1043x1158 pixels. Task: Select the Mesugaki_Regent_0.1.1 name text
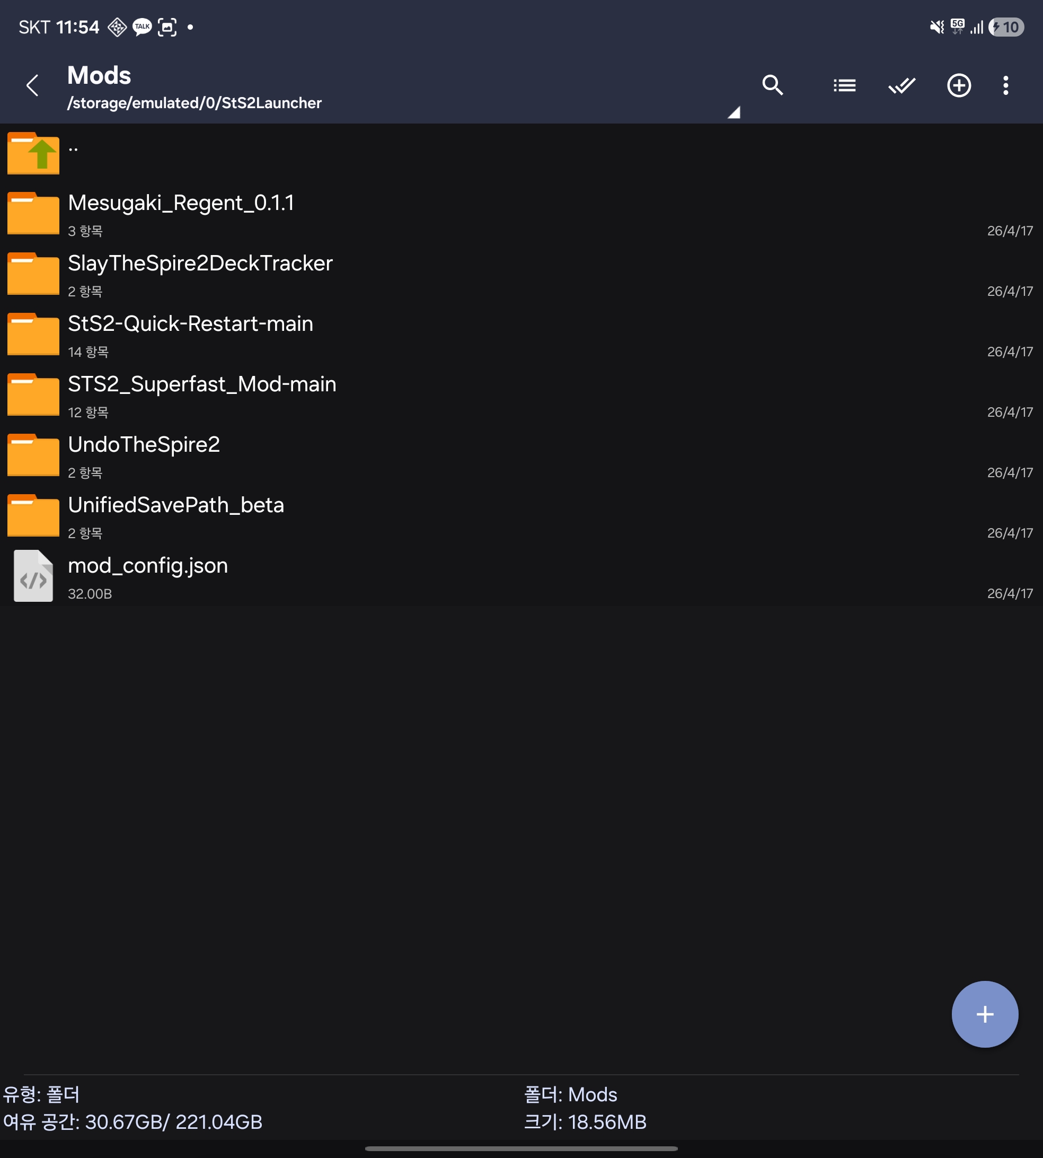coord(181,203)
